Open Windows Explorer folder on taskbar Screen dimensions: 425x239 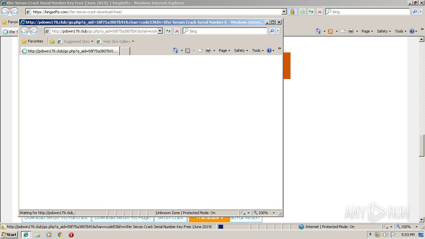click(x=38, y=235)
